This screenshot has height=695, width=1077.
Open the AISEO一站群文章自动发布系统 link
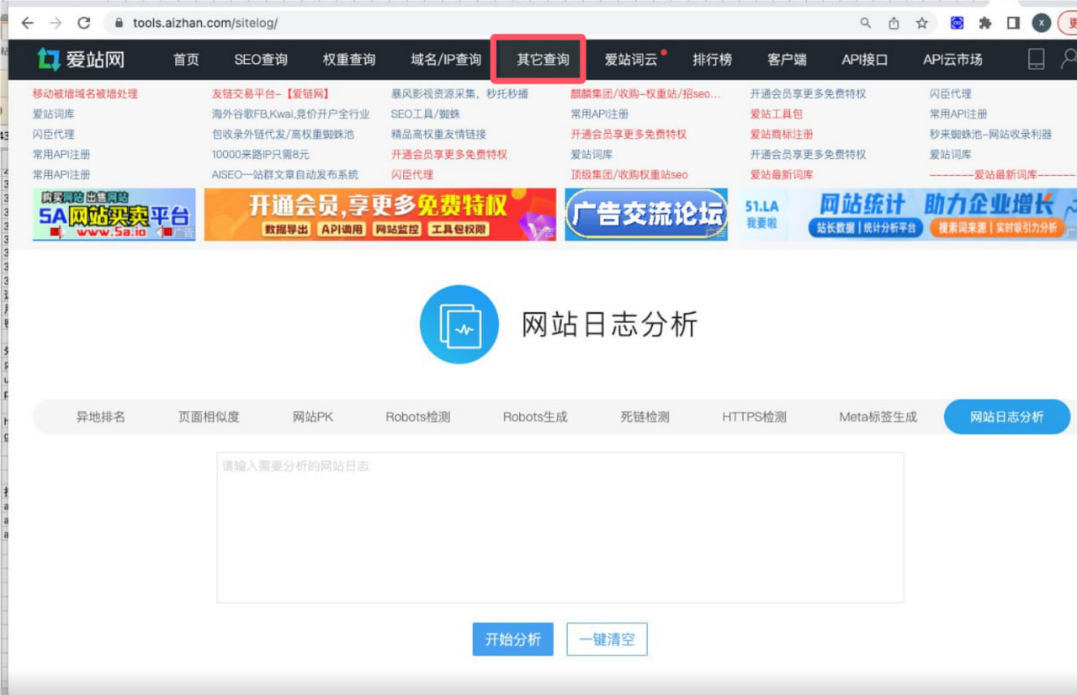point(285,174)
